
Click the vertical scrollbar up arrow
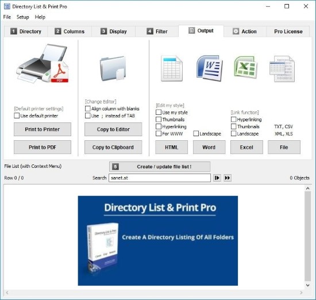(308, 189)
